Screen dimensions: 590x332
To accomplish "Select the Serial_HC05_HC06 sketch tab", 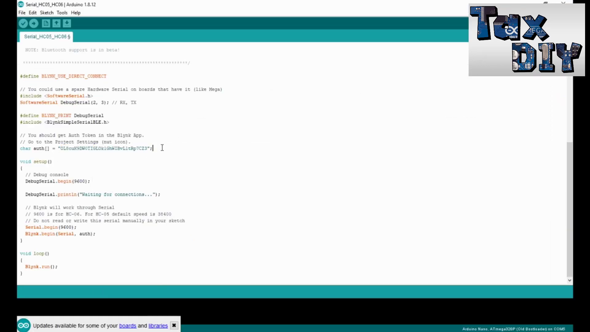I will [47, 37].
